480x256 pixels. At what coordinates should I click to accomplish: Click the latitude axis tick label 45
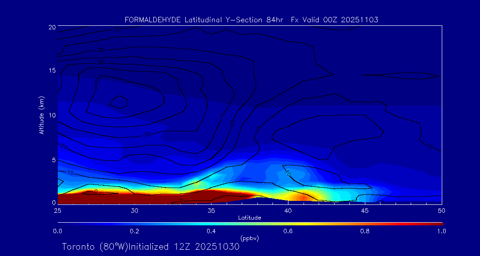pos(365,211)
